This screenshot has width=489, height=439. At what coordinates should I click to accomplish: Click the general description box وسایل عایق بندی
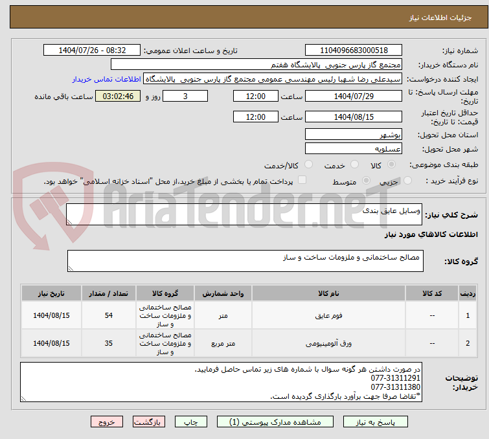click(x=244, y=214)
